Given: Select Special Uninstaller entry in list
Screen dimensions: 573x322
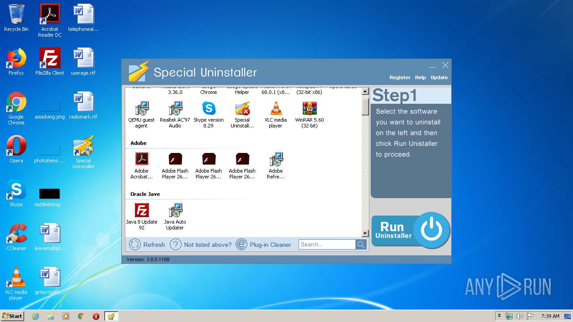Looking at the screenshot, I should point(242,114).
